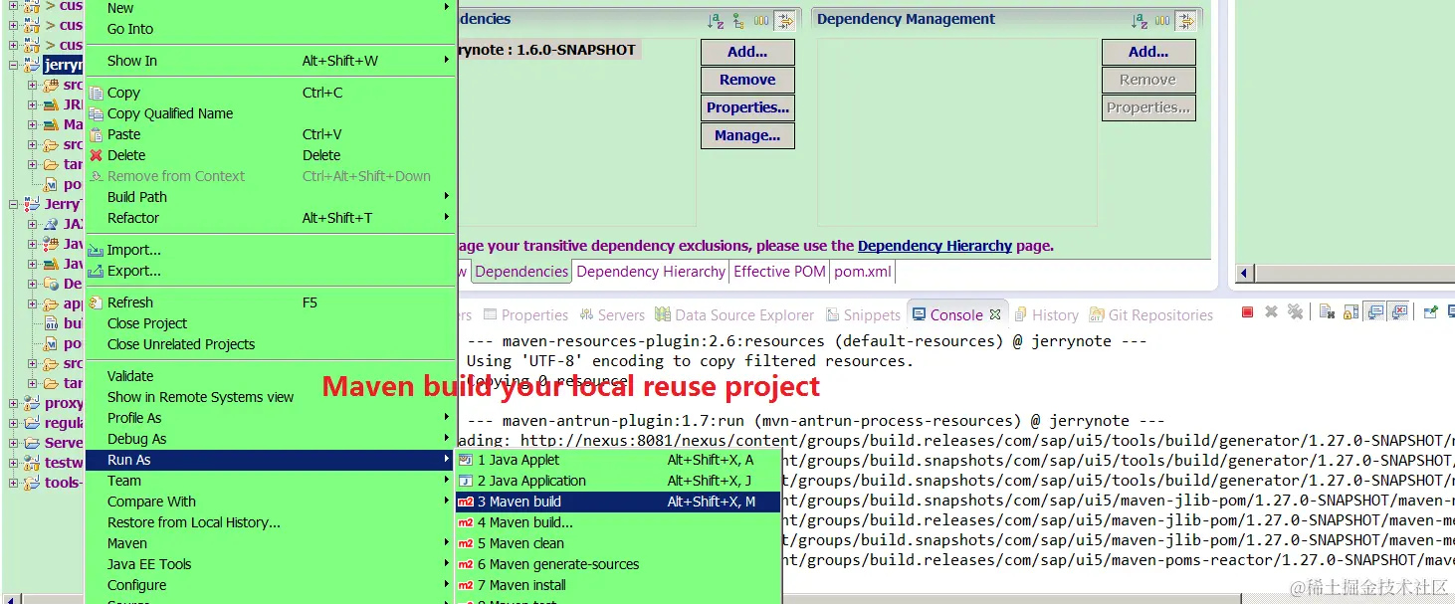Select jerrynote 1.6.0-SNAPSHOT dependency entry
The image size is (1455, 604).
pyautogui.click(x=548, y=50)
